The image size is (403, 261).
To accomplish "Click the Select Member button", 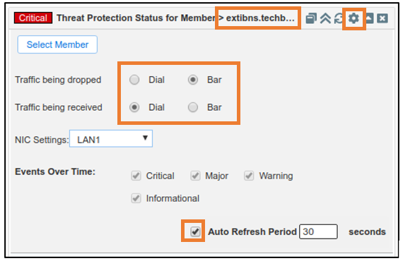I will click(x=57, y=44).
